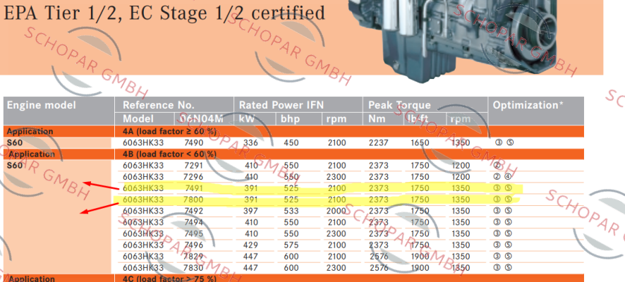This screenshot has height=282, width=625.
Task: Click the "Model" sub-header
Action: pos(138,118)
